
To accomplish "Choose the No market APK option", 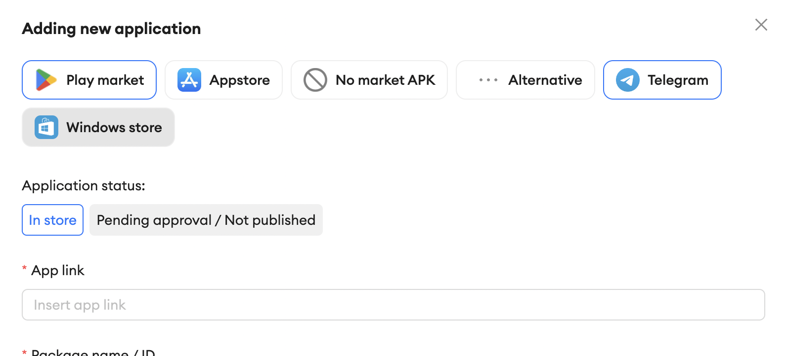I will point(369,79).
